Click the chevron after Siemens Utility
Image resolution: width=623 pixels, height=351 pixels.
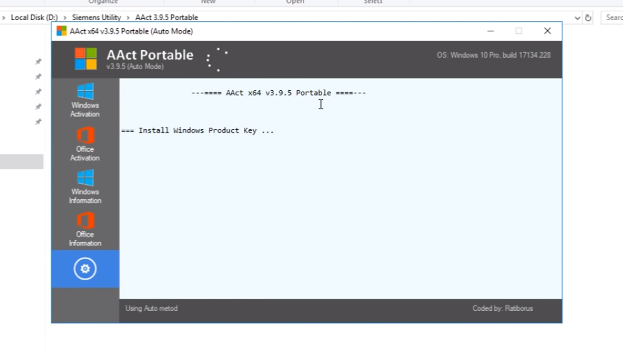pos(128,18)
